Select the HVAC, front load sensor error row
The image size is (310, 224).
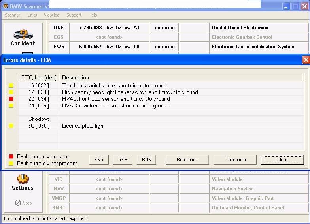(161, 99)
